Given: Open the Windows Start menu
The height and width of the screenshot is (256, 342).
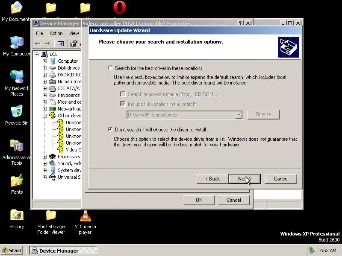Looking at the screenshot, I should (x=12, y=250).
